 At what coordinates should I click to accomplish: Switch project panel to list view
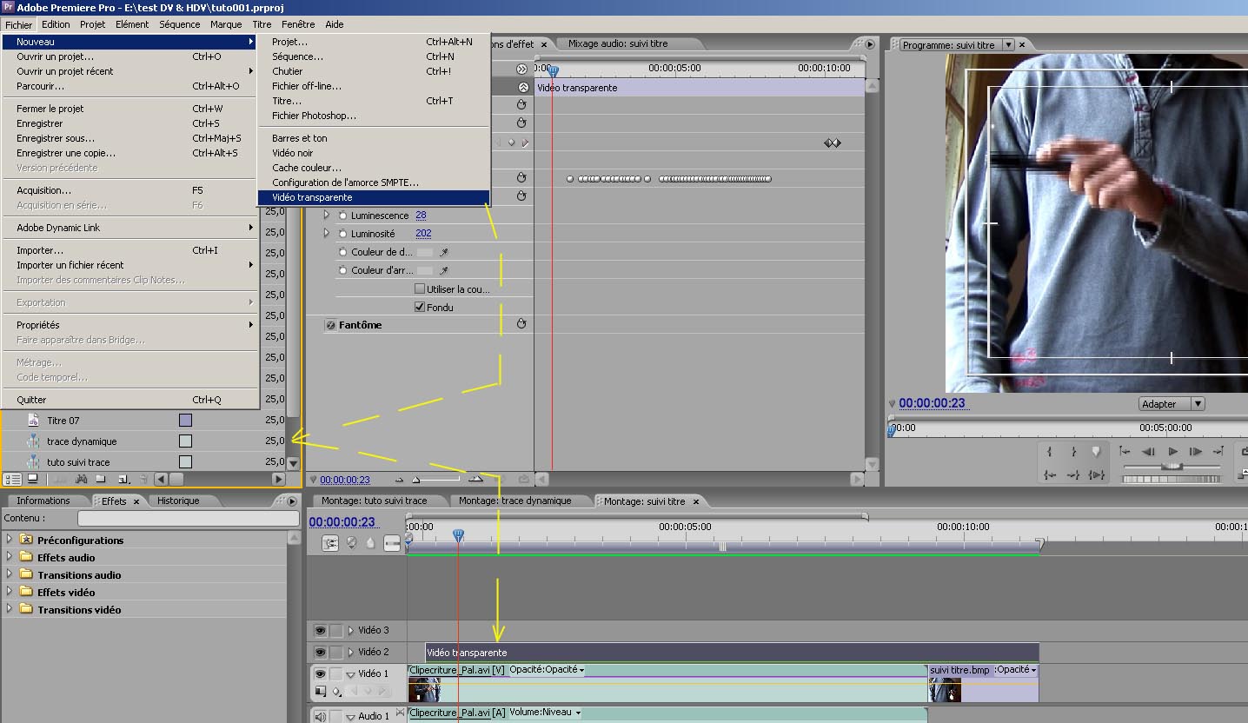(12, 479)
